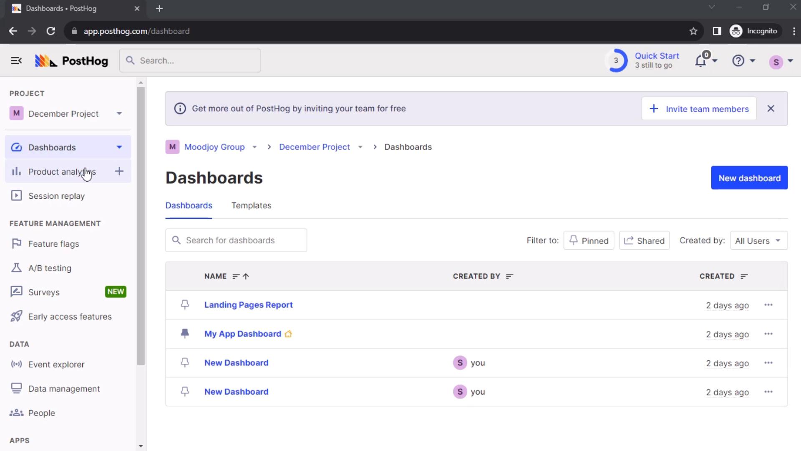The image size is (801, 451).
Task: Click pin icon for Landing Pages Report
Action: click(185, 304)
